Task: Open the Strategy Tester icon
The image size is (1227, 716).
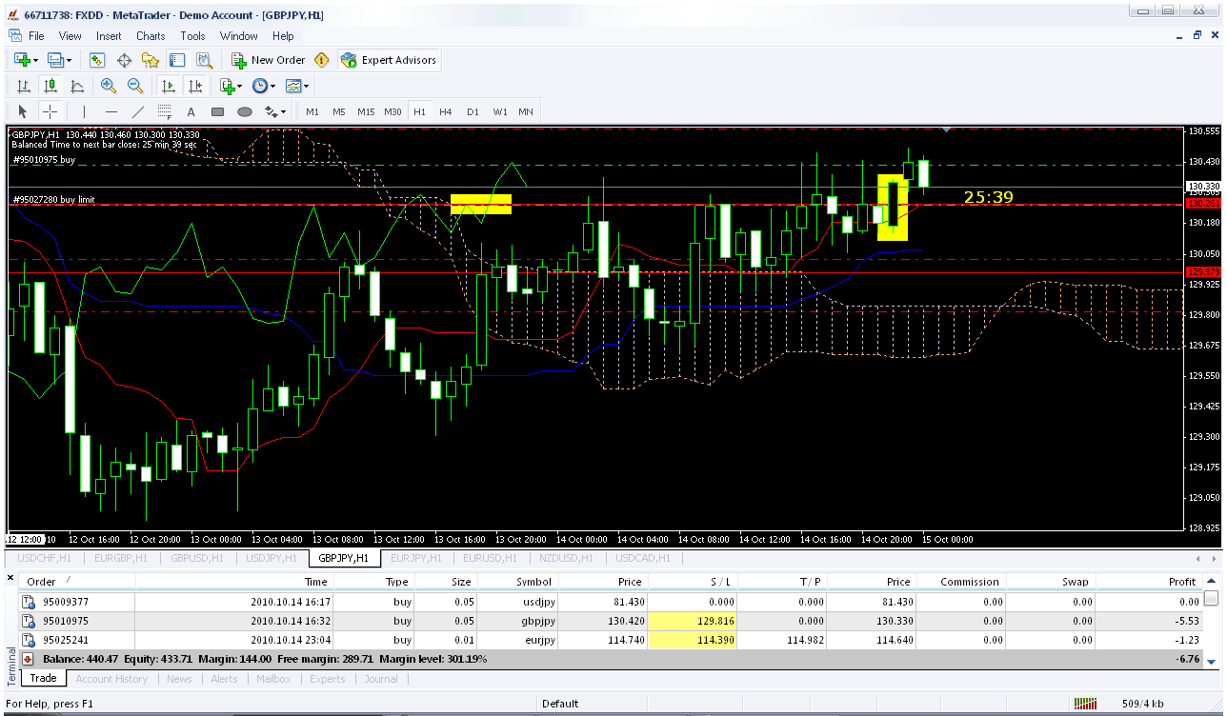Action: pos(204,60)
